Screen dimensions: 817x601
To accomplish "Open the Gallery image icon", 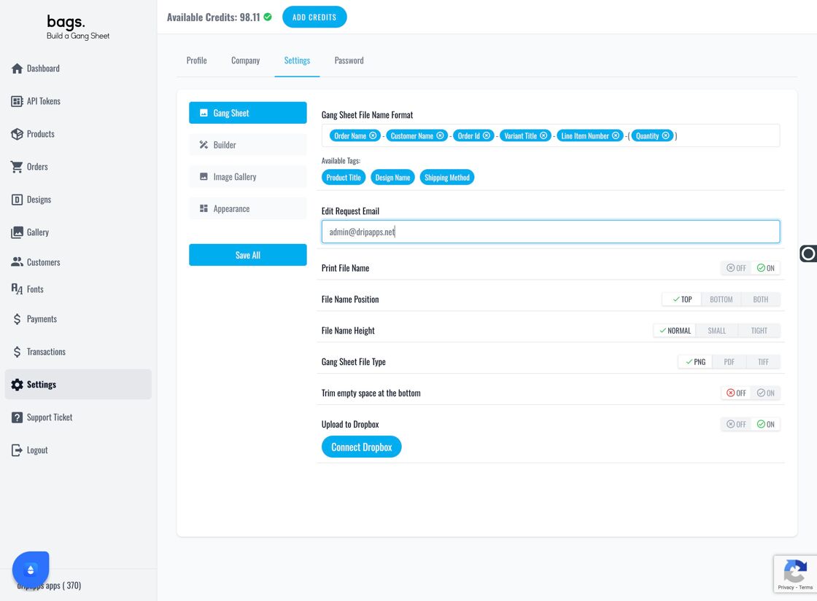I will (x=18, y=232).
